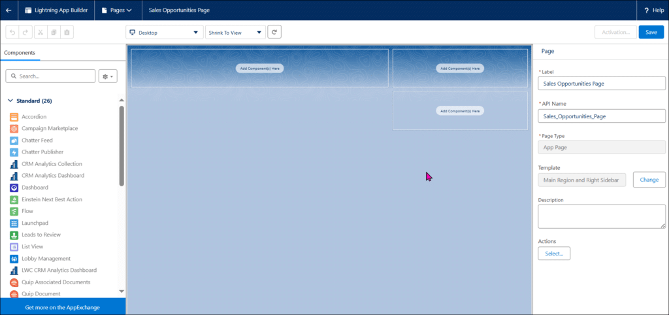
Task: Select the Components tab
Action: tap(20, 52)
